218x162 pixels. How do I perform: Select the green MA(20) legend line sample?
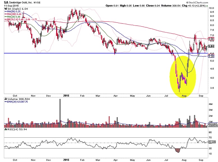[6, 17]
